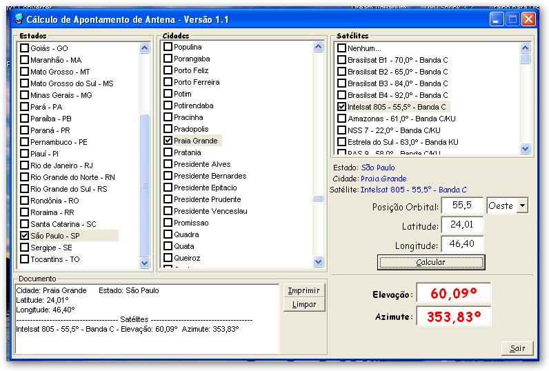Click the blue Estado value São Paulo
549x371 pixels.
(378, 168)
